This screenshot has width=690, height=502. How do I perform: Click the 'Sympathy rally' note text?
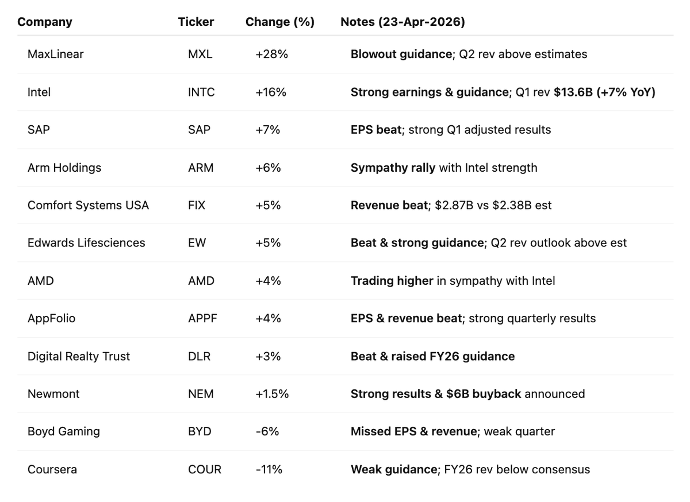393,168
